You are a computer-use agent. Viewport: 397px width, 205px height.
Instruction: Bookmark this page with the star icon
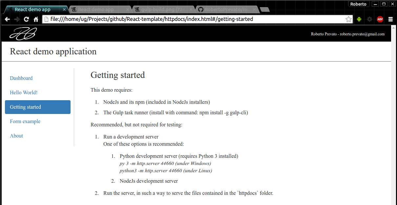[x=348, y=19]
